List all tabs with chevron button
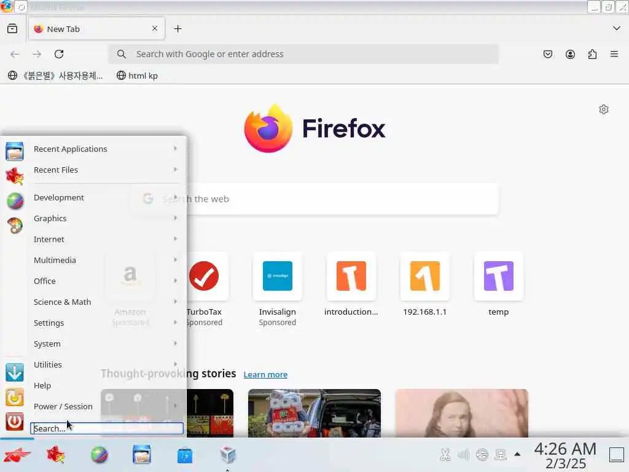The height and width of the screenshot is (472, 629). coord(617,28)
